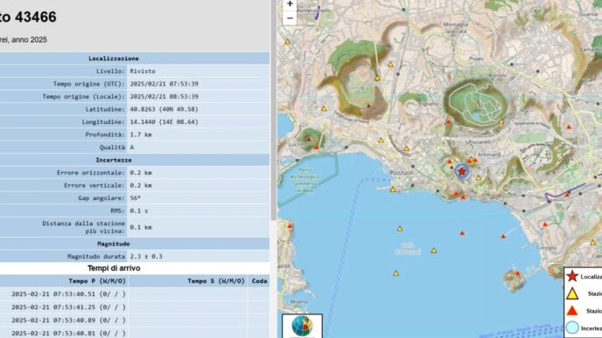The image size is (602, 338).
Task: Click the red station triangle above the Coroglio label
Action: pos(545,224)
